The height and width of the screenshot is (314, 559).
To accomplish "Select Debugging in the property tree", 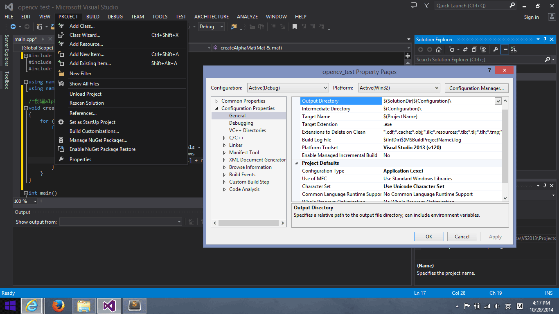I will point(241,123).
